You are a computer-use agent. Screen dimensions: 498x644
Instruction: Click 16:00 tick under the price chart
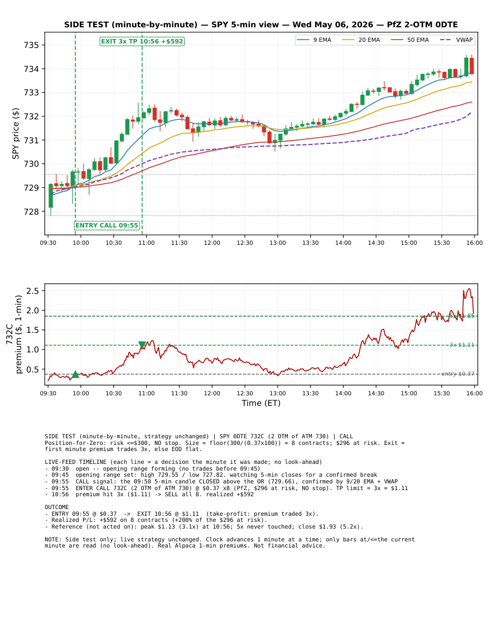pos(475,243)
